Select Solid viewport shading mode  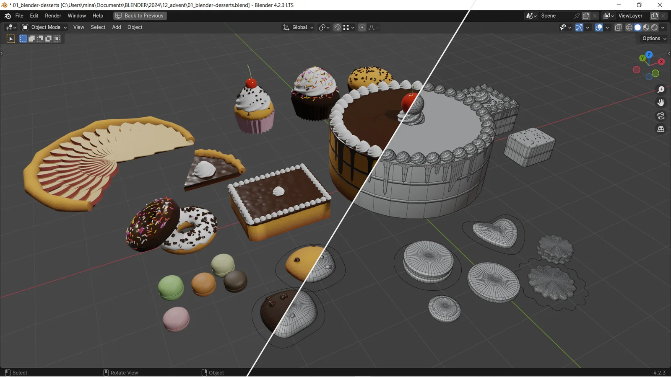click(x=637, y=27)
